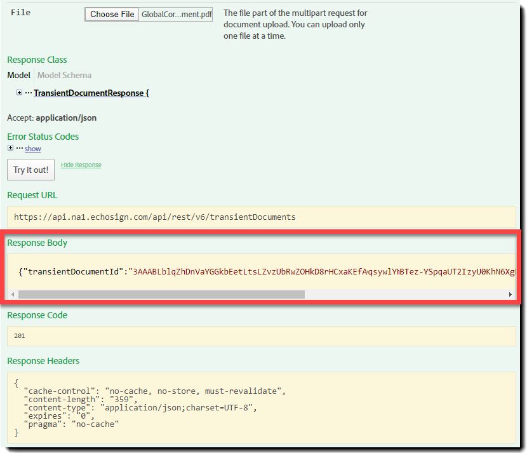Click the content-type header line
Screen dimensions: 527x453
tap(140, 408)
